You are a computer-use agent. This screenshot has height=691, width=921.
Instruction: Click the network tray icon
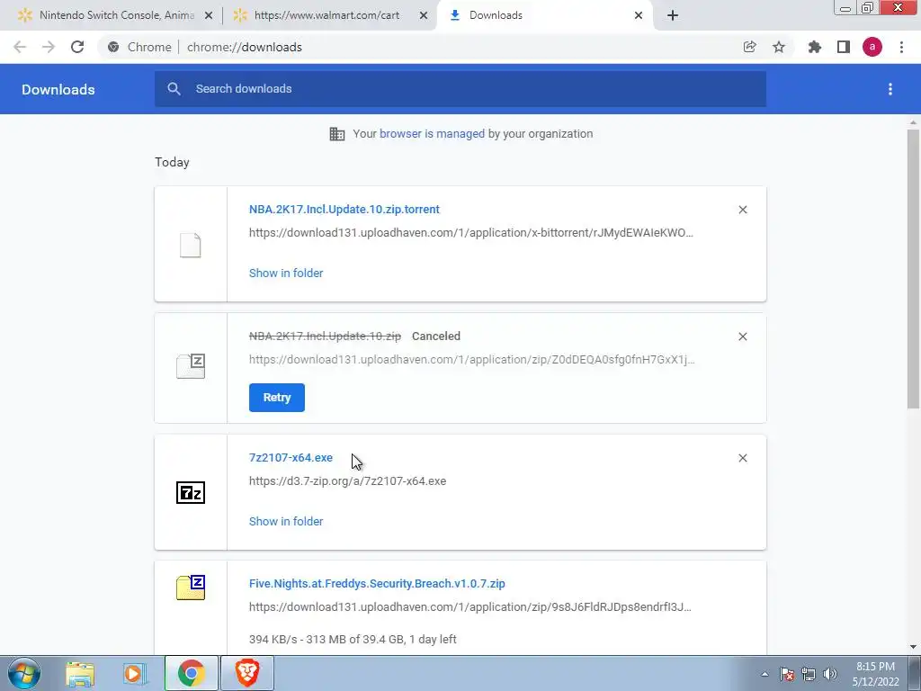tap(809, 674)
